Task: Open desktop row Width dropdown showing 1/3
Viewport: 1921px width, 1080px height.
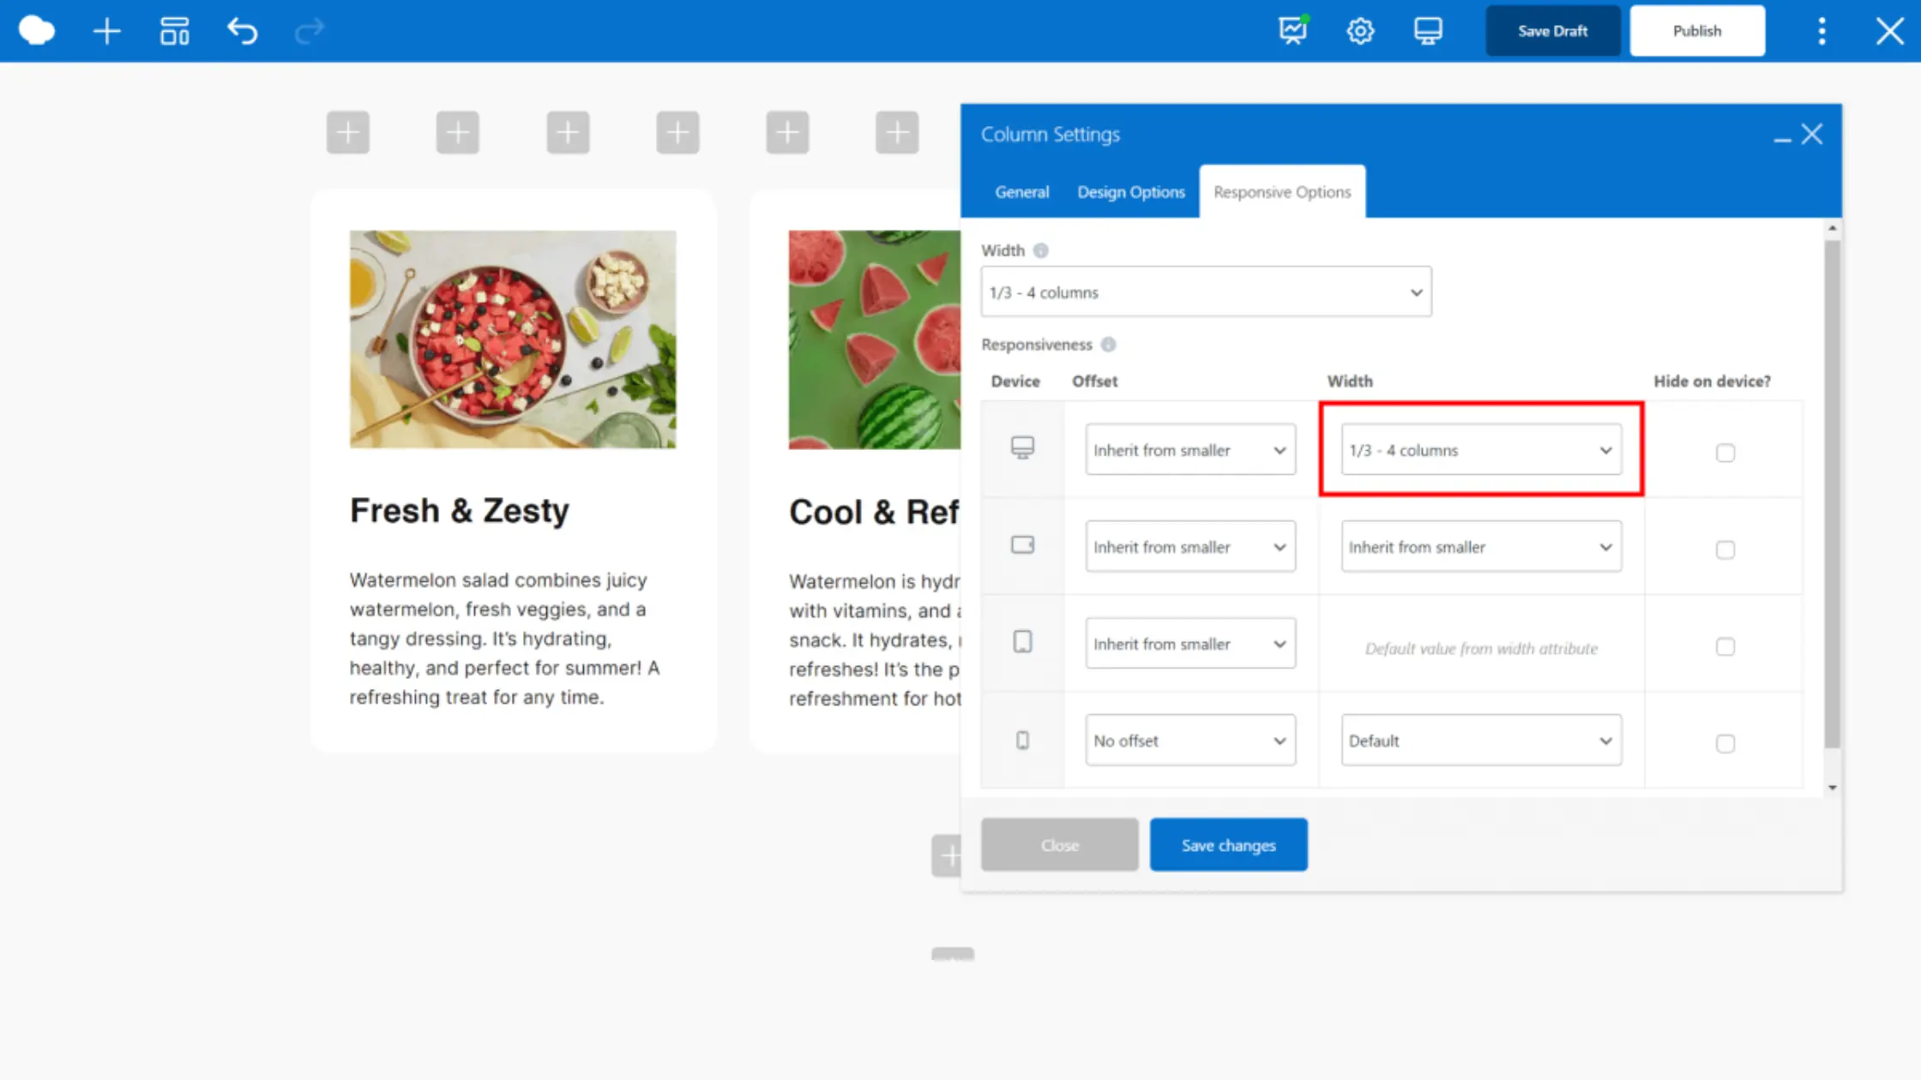Action: [1481, 450]
